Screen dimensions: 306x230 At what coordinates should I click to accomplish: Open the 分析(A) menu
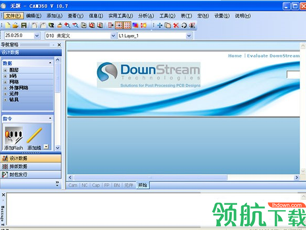(146, 16)
